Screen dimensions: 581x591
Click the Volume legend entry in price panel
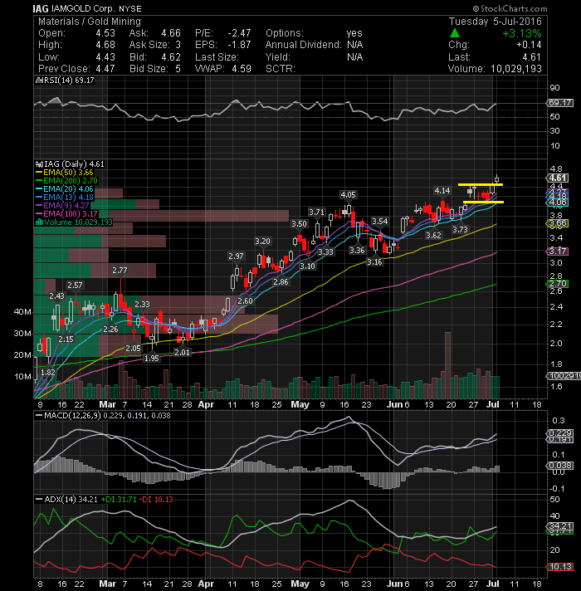pos(74,222)
